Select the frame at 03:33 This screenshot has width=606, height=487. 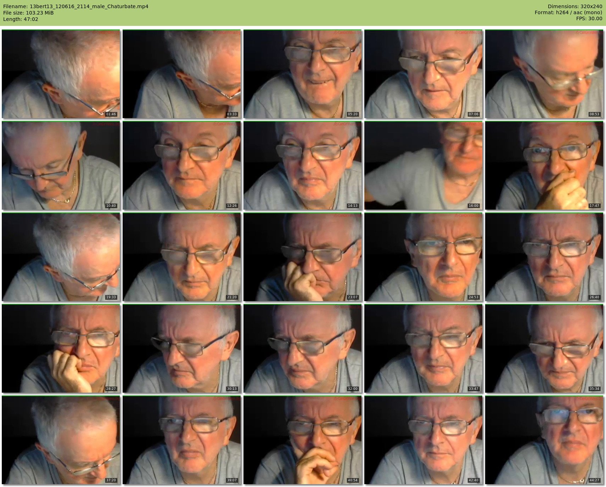point(182,74)
